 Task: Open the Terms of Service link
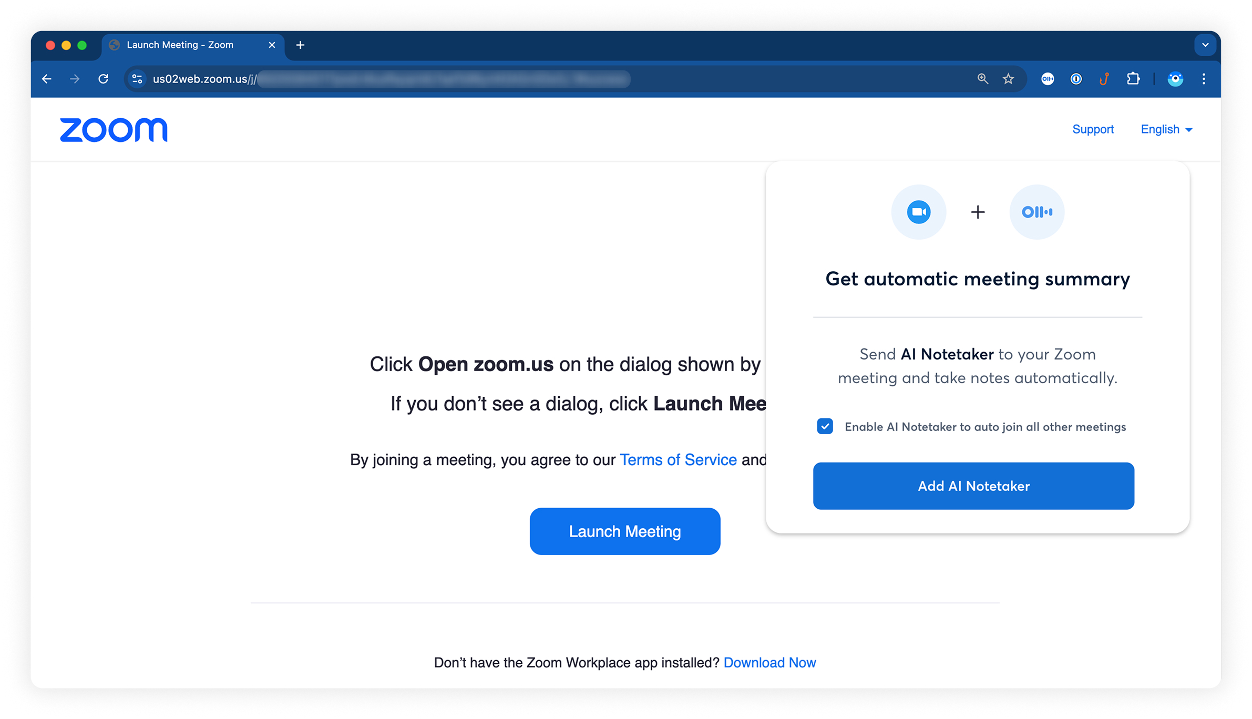pos(678,460)
